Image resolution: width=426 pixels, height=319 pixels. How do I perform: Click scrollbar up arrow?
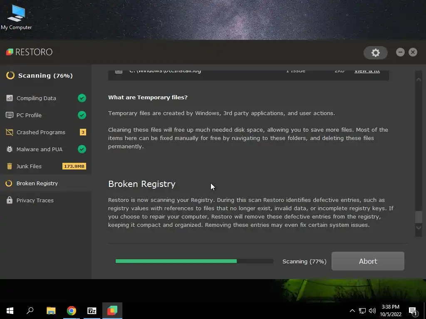pos(419,79)
